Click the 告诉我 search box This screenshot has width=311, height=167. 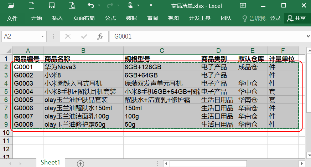coord(254,18)
